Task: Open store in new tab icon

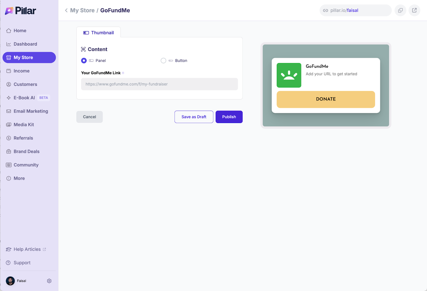Action: pos(414,10)
